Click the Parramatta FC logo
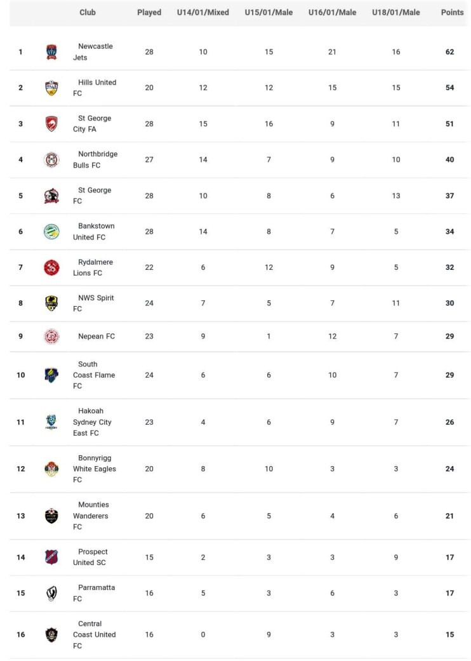 [x=51, y=594]
